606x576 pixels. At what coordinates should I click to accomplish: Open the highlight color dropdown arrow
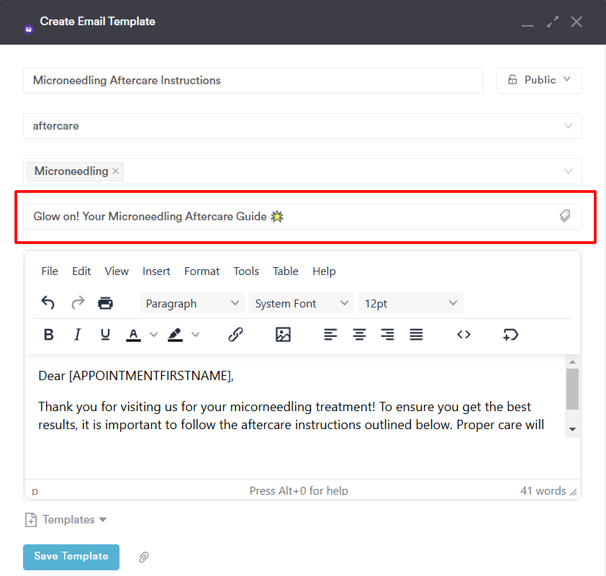click(x=196, y=334)
